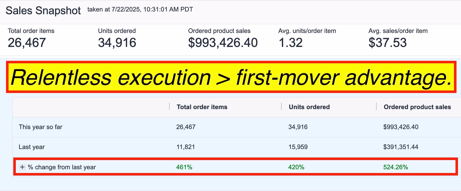Click the yellow Relentless execution banner

[x=231, y=77]
